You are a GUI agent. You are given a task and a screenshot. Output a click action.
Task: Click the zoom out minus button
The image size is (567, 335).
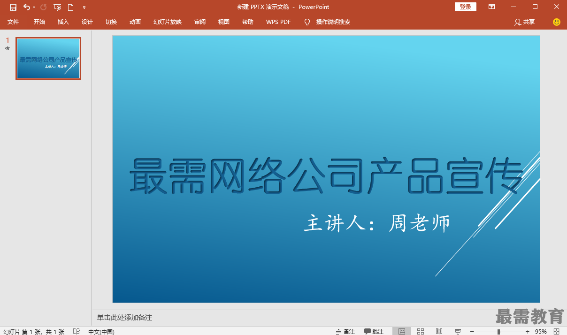coord(472,331)
